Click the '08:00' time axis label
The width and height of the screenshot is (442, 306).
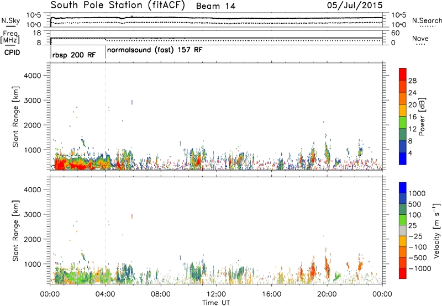[161, 294]
